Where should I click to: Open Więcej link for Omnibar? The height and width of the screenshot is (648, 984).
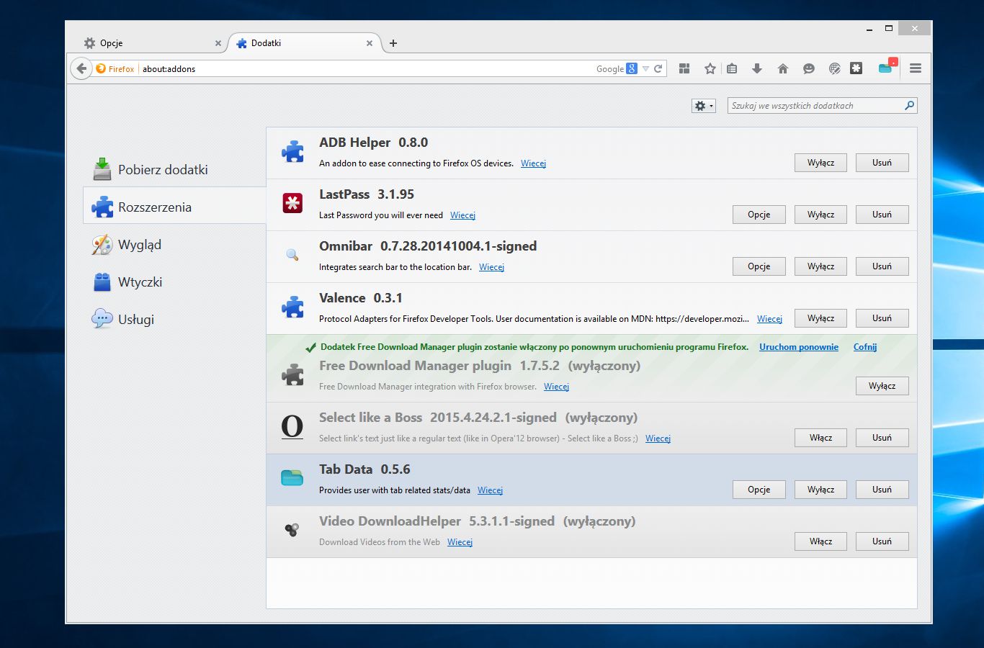(491, 267)
